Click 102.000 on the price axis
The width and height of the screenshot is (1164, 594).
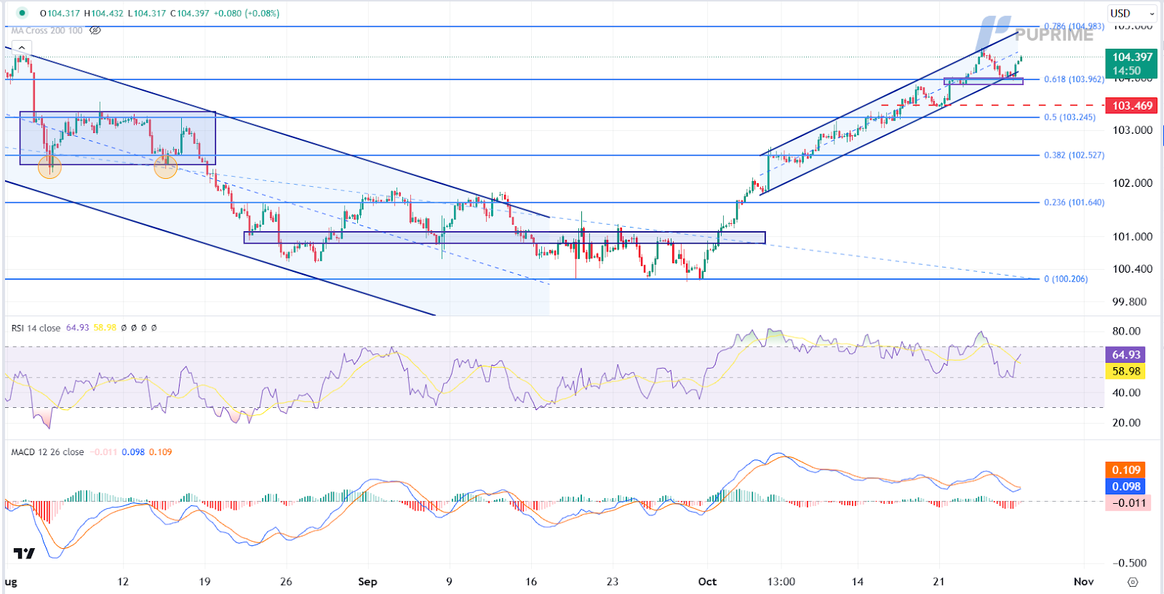click(1133, 183)
